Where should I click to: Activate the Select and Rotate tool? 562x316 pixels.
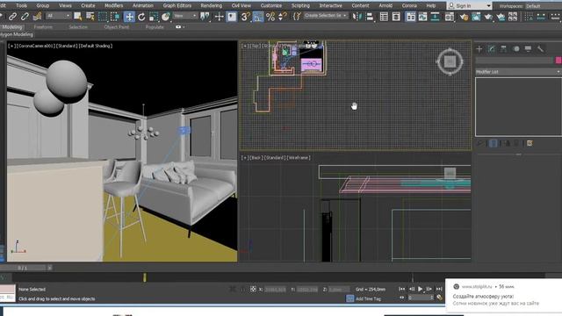(141, 17)
